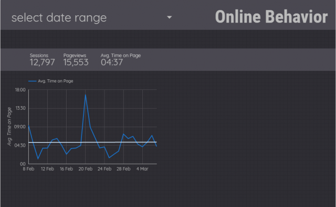Select the Pageviews 15,553 scorecard
The height and width of the screenshot is (207, 336).
(x=76, y=60)
